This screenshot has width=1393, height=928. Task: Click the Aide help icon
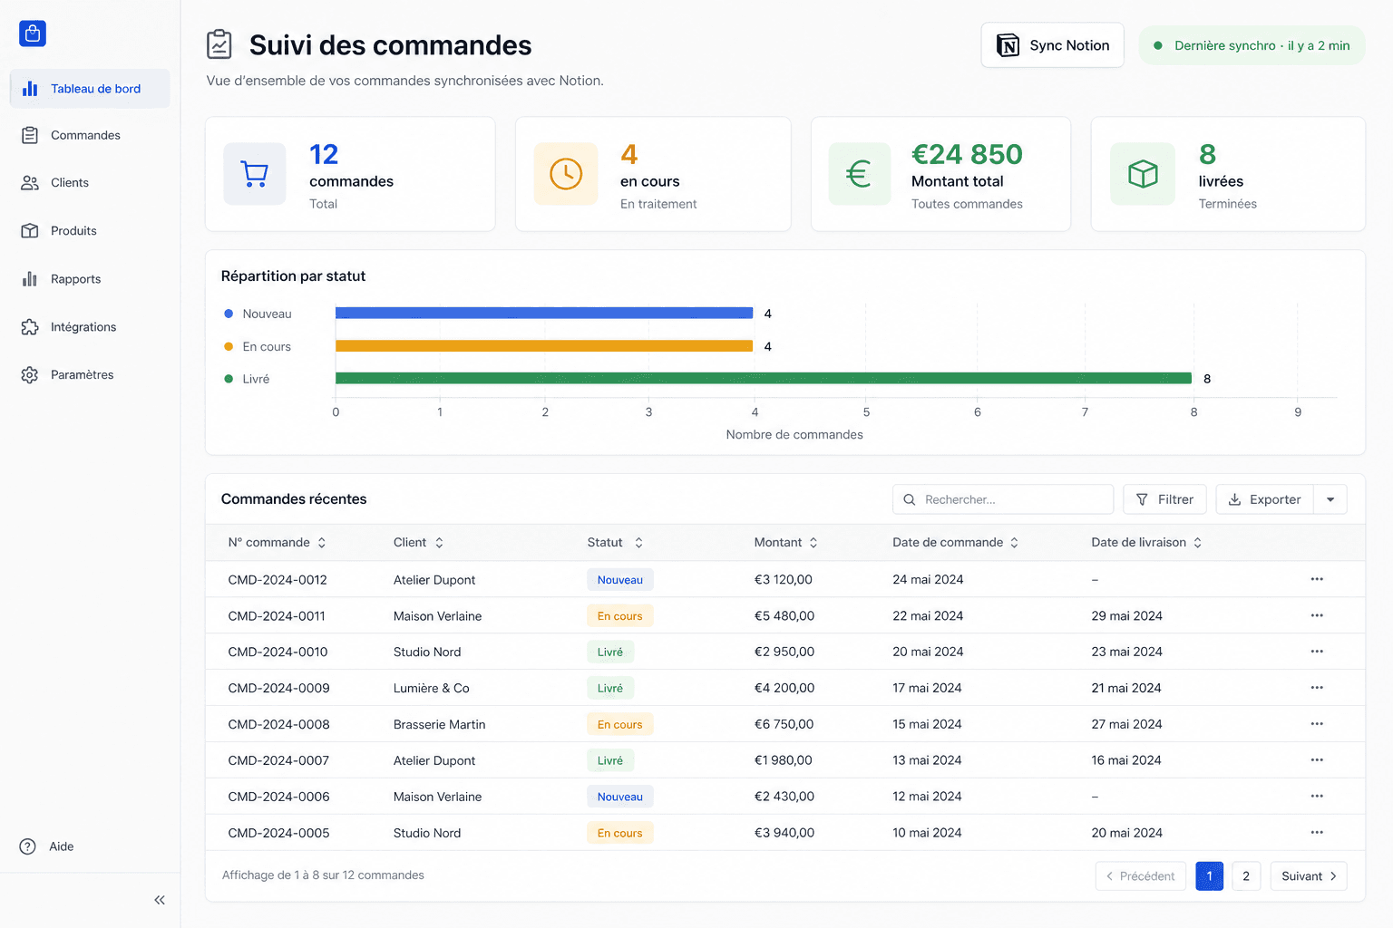tap(28, 846)
